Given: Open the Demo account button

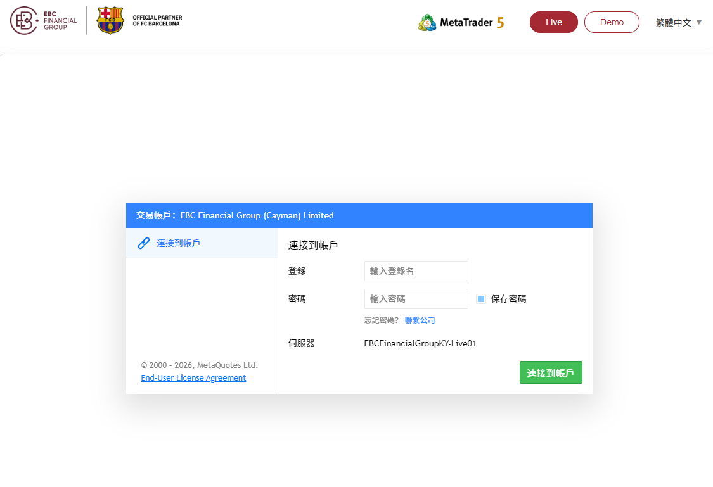Looking at the screenshot, I should pyautogui.click(x=612, y=22).
